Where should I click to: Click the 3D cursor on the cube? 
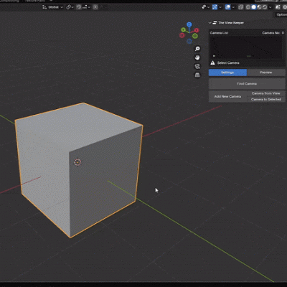(77, 162)
